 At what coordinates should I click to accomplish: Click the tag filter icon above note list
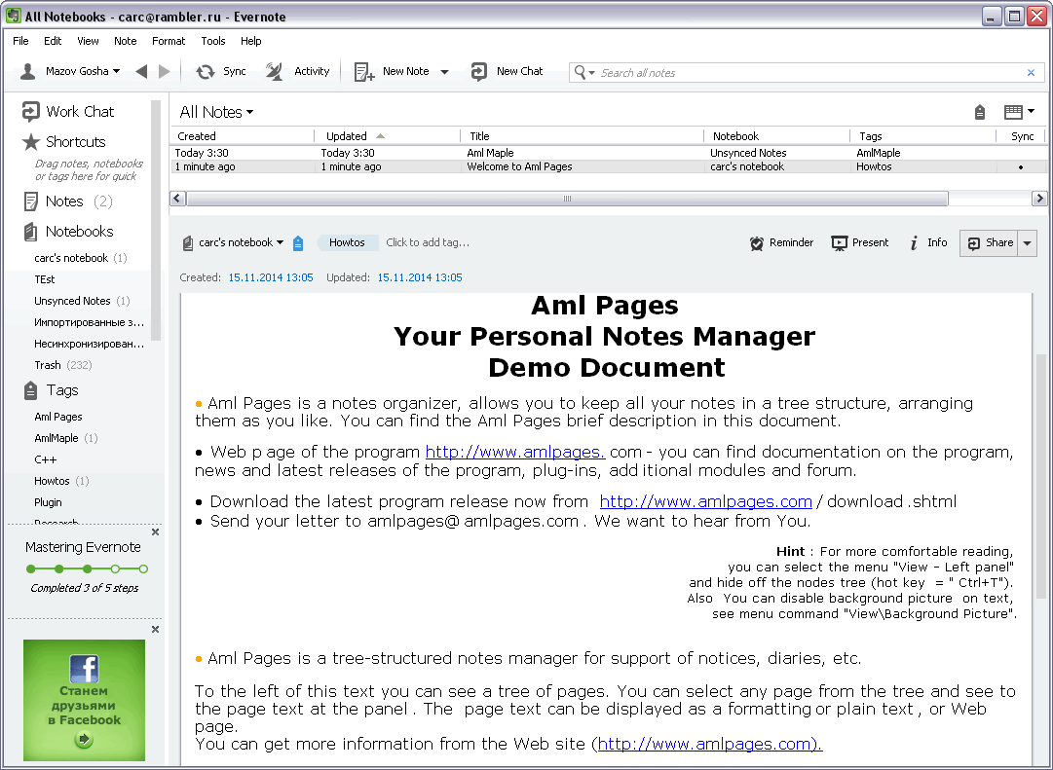pos(980,112)
